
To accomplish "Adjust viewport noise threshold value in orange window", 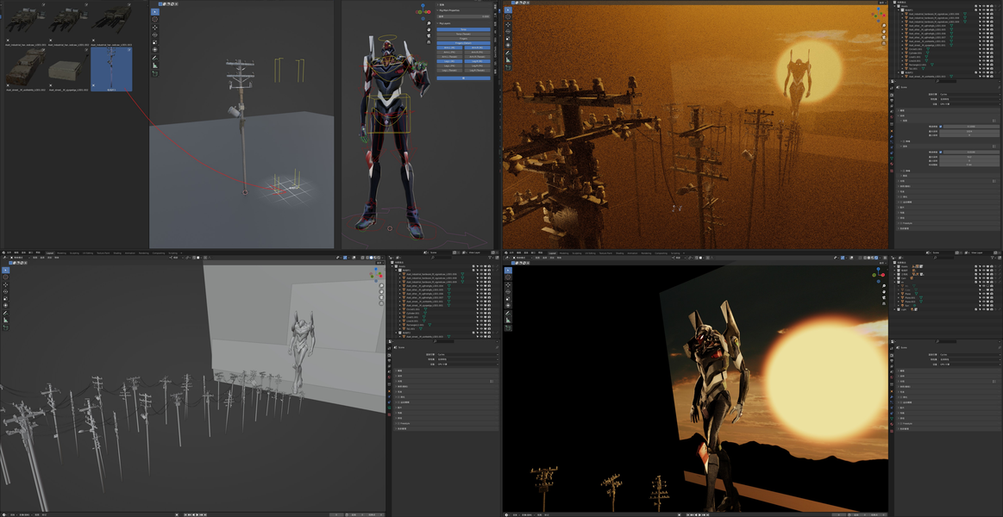I will point(972,127).
